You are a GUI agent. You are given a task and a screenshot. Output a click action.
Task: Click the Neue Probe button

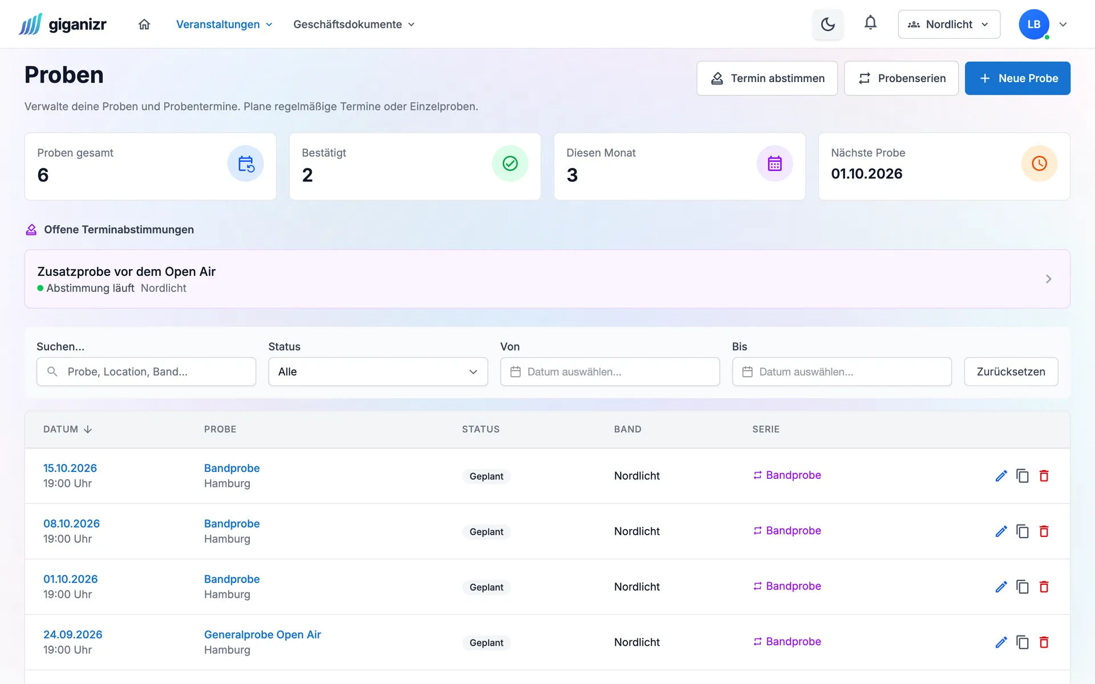[1017, 78]
